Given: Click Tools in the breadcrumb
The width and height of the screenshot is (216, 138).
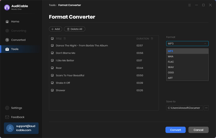Looking at the screenshot, I should tap(52, 5).
